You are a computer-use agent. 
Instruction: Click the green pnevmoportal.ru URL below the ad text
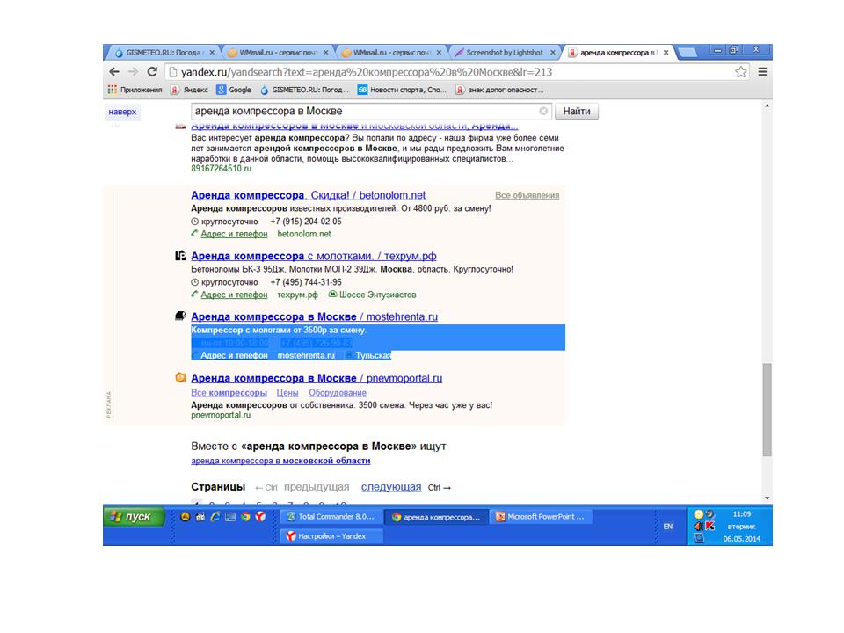(x=221, y=415)
